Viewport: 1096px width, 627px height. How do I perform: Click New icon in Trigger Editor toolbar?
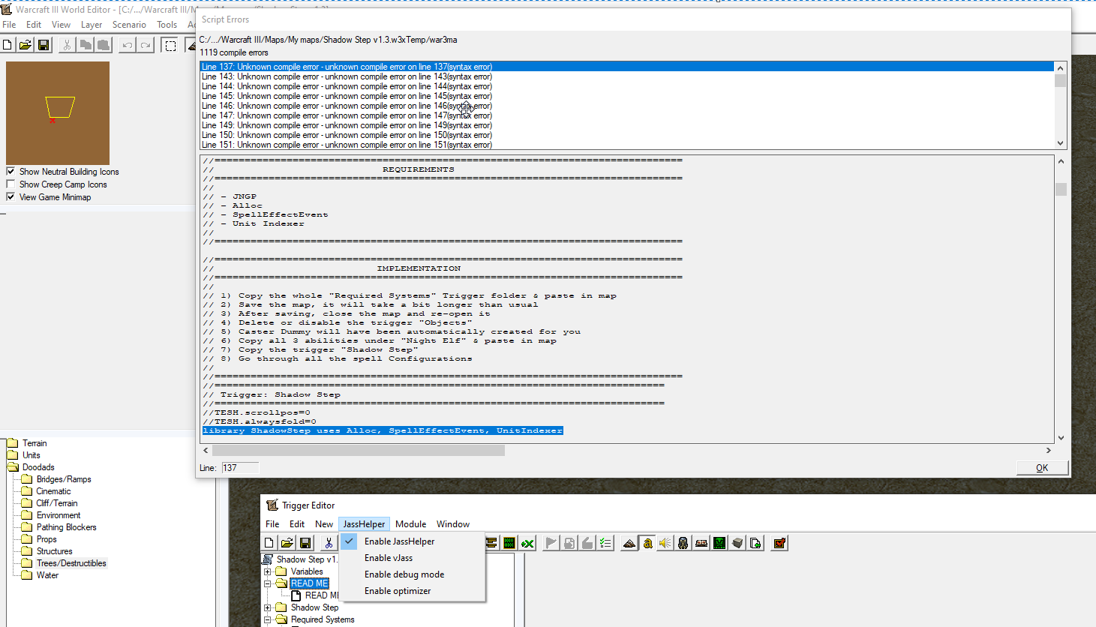pyautogui.click(x=269, y=543)
